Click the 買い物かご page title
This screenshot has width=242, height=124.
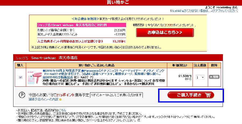[118, 2]
